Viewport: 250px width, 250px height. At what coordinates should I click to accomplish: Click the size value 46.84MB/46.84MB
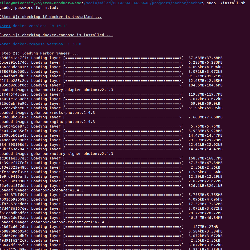205,218
